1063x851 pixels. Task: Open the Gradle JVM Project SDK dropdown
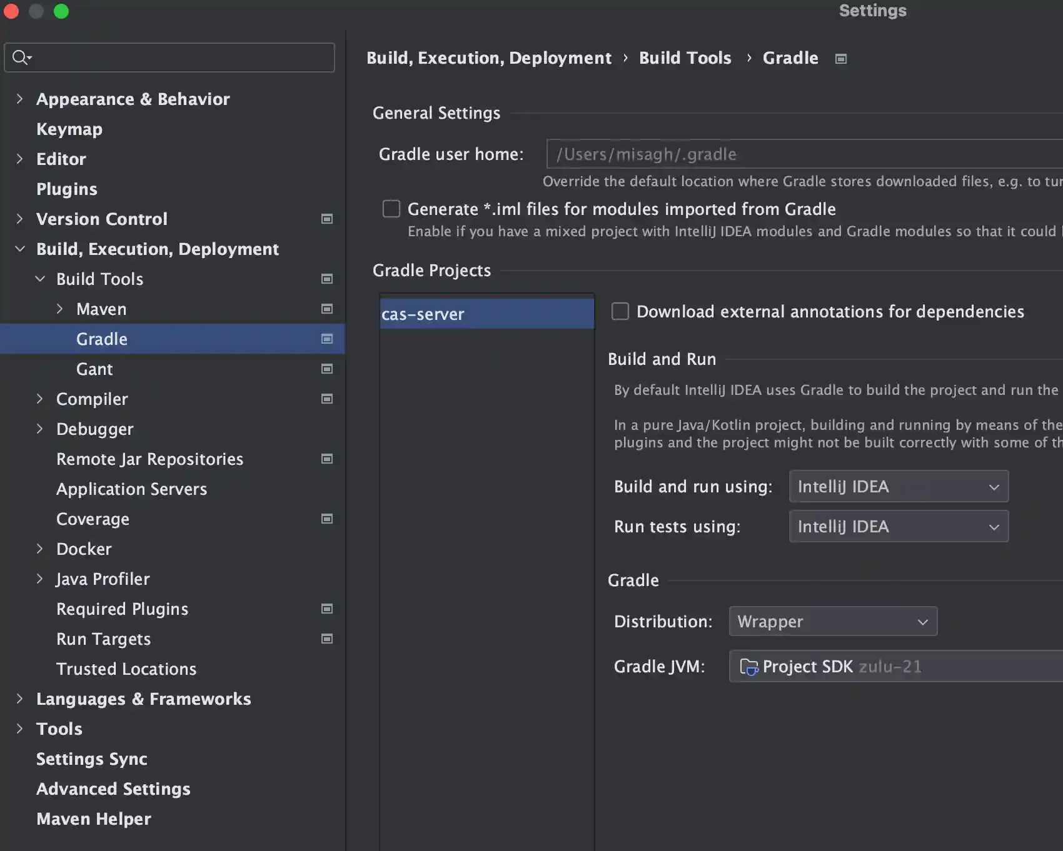point(896,667)
